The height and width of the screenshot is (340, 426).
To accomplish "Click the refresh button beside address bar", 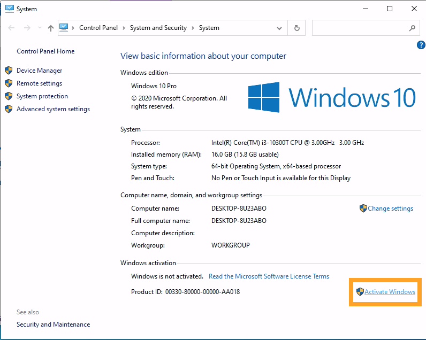I will point(297,28).
